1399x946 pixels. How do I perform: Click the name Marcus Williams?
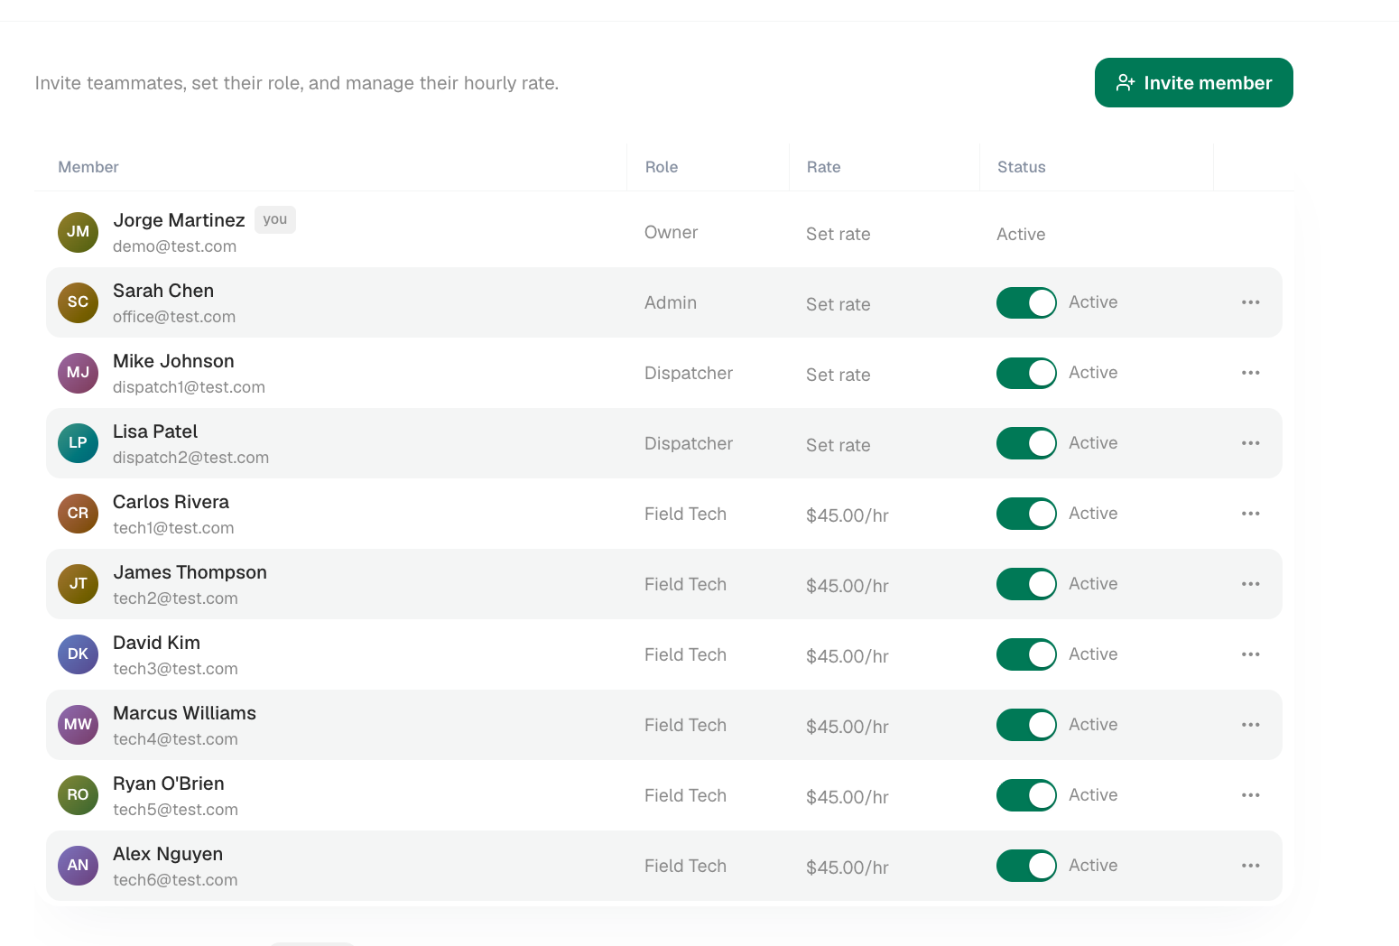tap(184, 713)
